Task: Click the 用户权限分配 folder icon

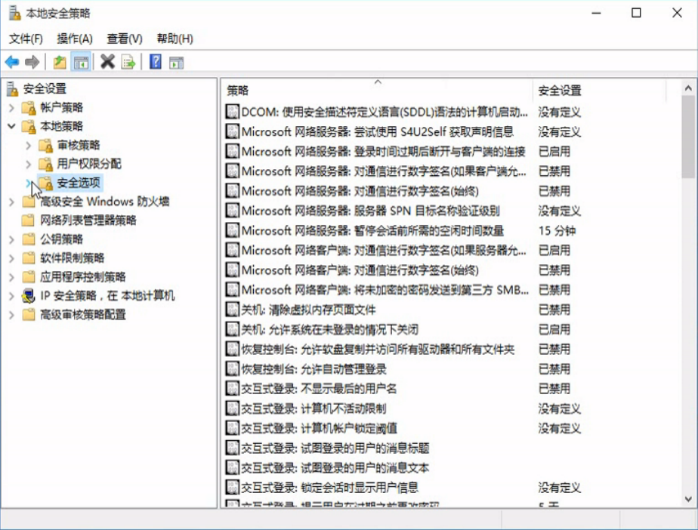Action: pos(46,164)
